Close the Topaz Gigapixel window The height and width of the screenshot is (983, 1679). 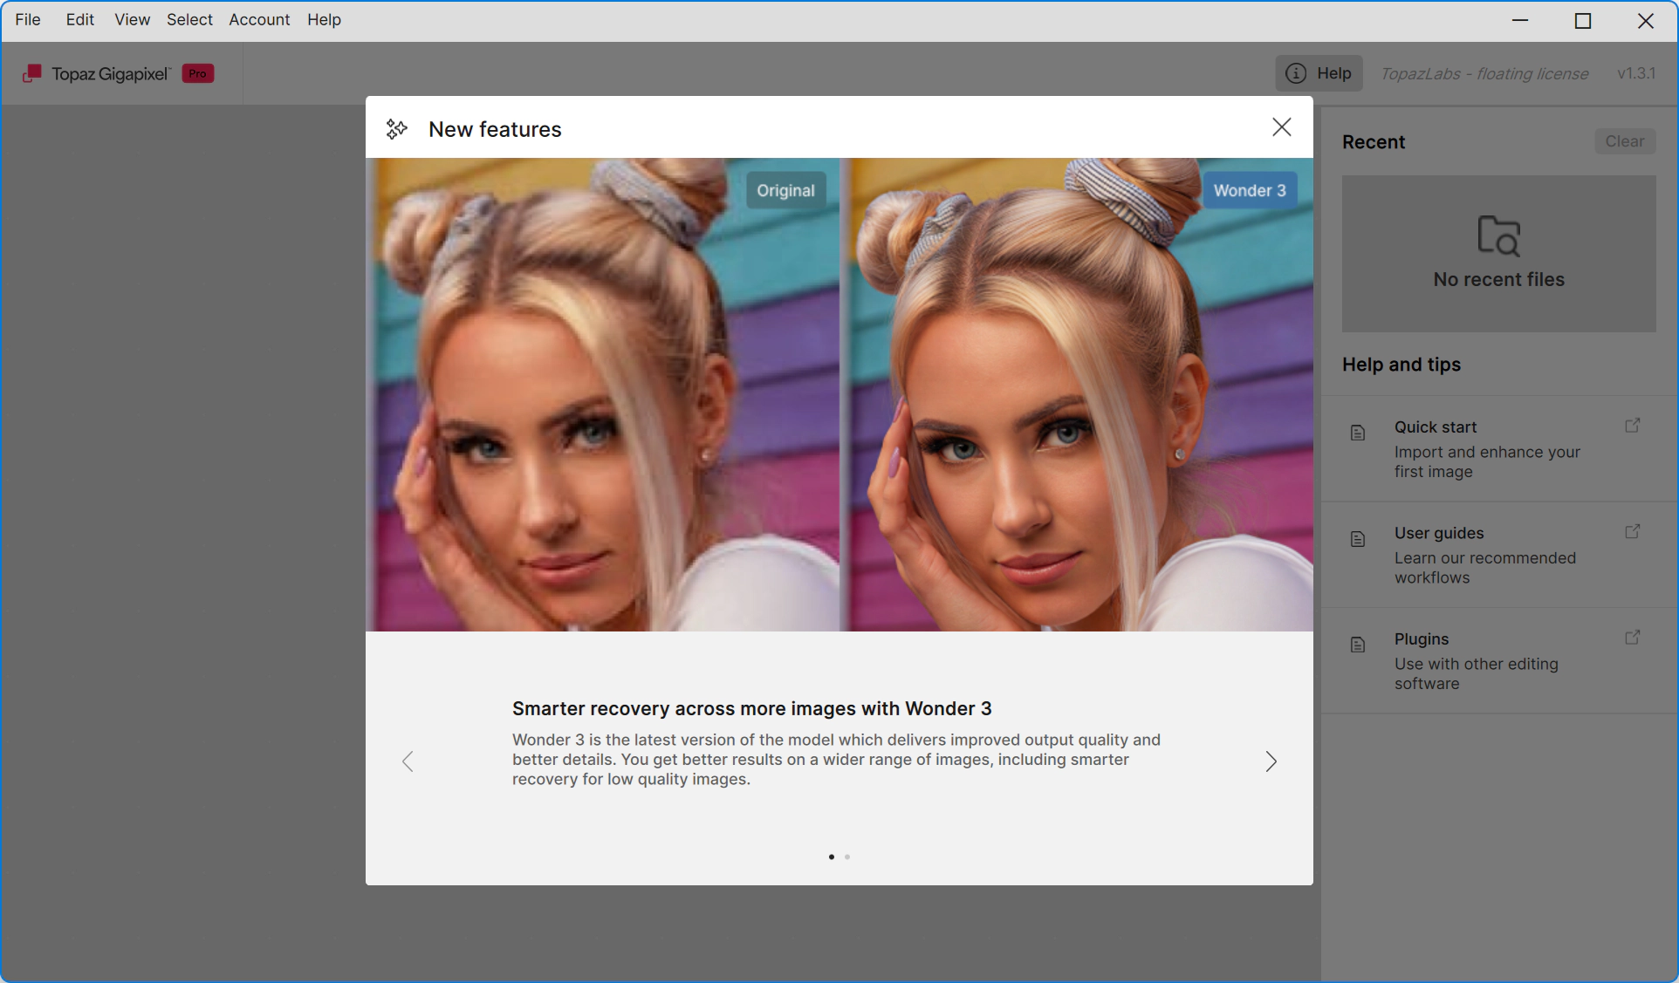pos(1646,20)
